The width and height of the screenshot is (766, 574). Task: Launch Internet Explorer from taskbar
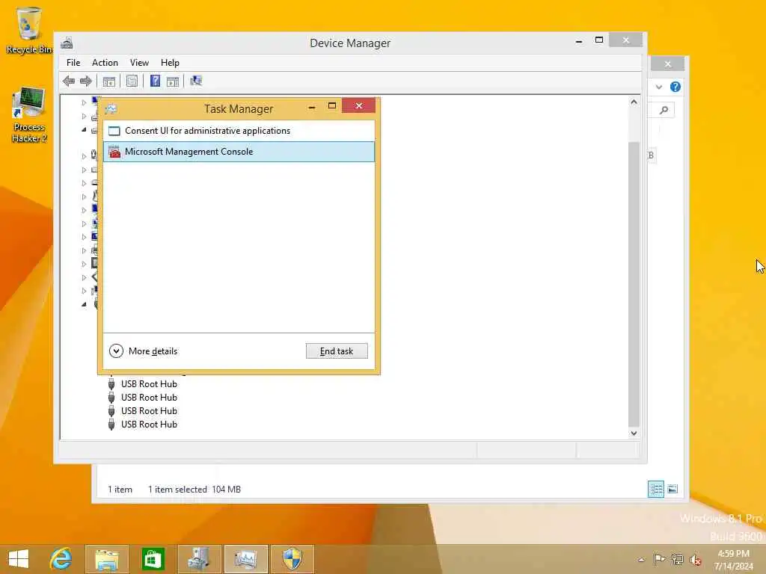coord(61,559)
